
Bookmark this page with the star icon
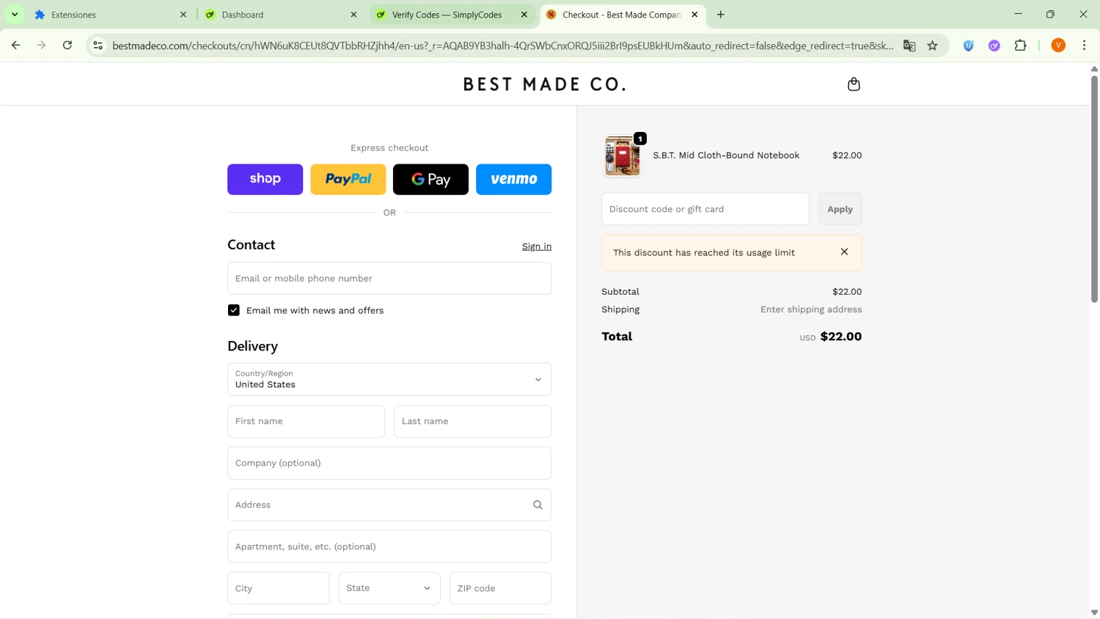click(x=933, y=45)
